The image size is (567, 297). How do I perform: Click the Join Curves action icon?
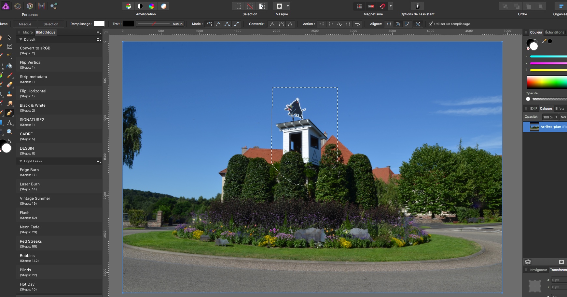348,24
